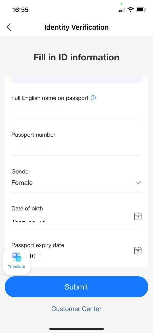Tap the Wi-Fi status icon
Image resolution: width=153 pixels, height=333 pixels.
(x=131, y=10)
